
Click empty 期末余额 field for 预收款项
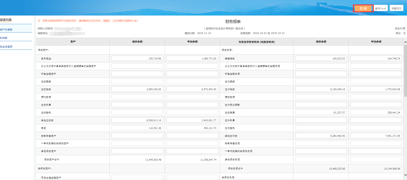click(x=321, y=97)
